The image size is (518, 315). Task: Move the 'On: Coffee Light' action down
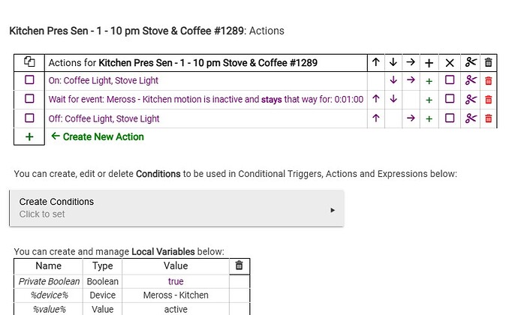pyautogui.click(x=393, y=80)
